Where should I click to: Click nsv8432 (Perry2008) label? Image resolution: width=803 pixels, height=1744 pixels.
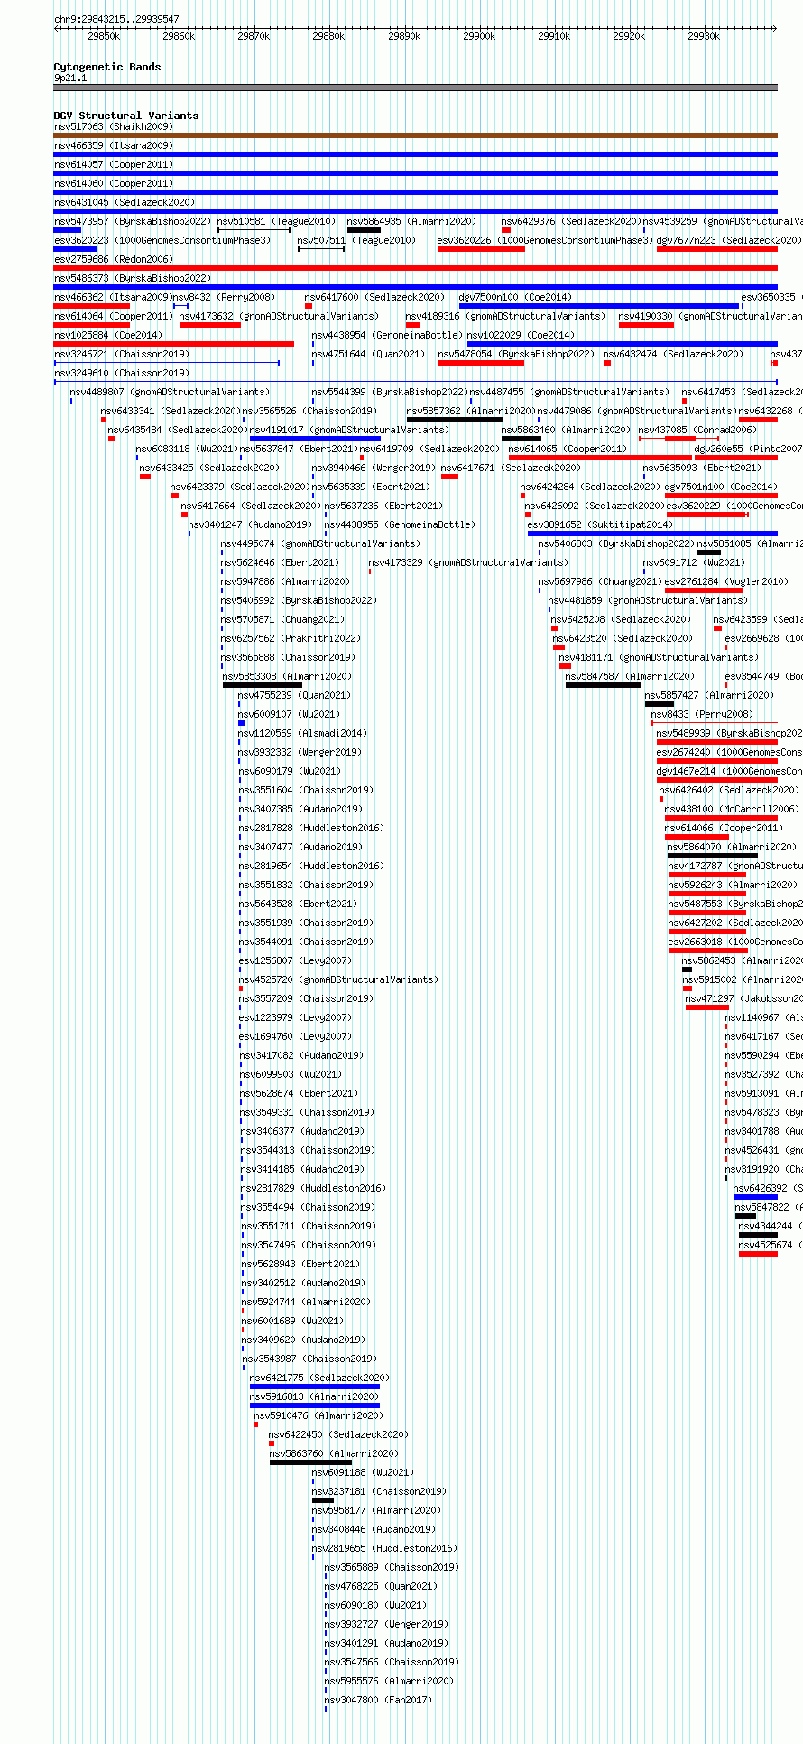pos(224,297)
